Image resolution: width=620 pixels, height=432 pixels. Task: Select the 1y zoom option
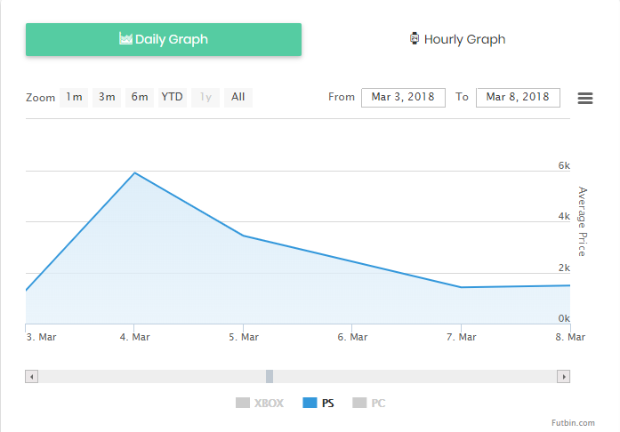[205, 97]
